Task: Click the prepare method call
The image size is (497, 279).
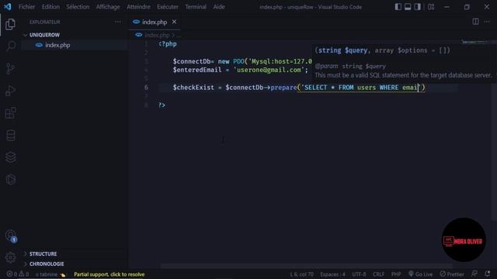Action: (x=283, y=88)
